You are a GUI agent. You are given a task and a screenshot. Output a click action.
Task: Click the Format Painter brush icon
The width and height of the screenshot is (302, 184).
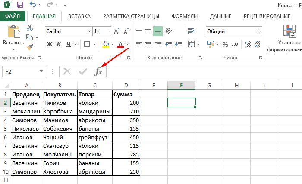30,47
